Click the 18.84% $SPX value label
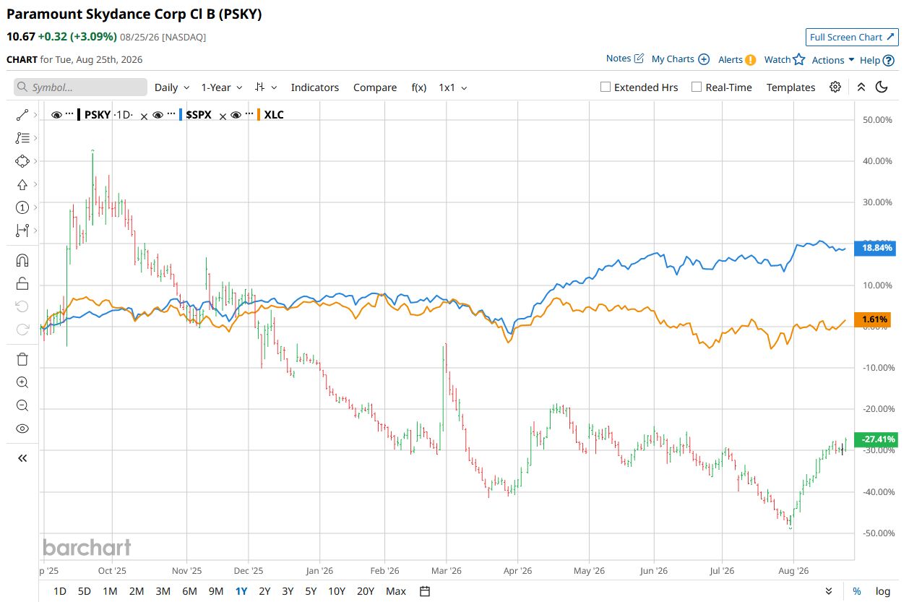This screenshot has height=602, width=909. coord(874,248)
